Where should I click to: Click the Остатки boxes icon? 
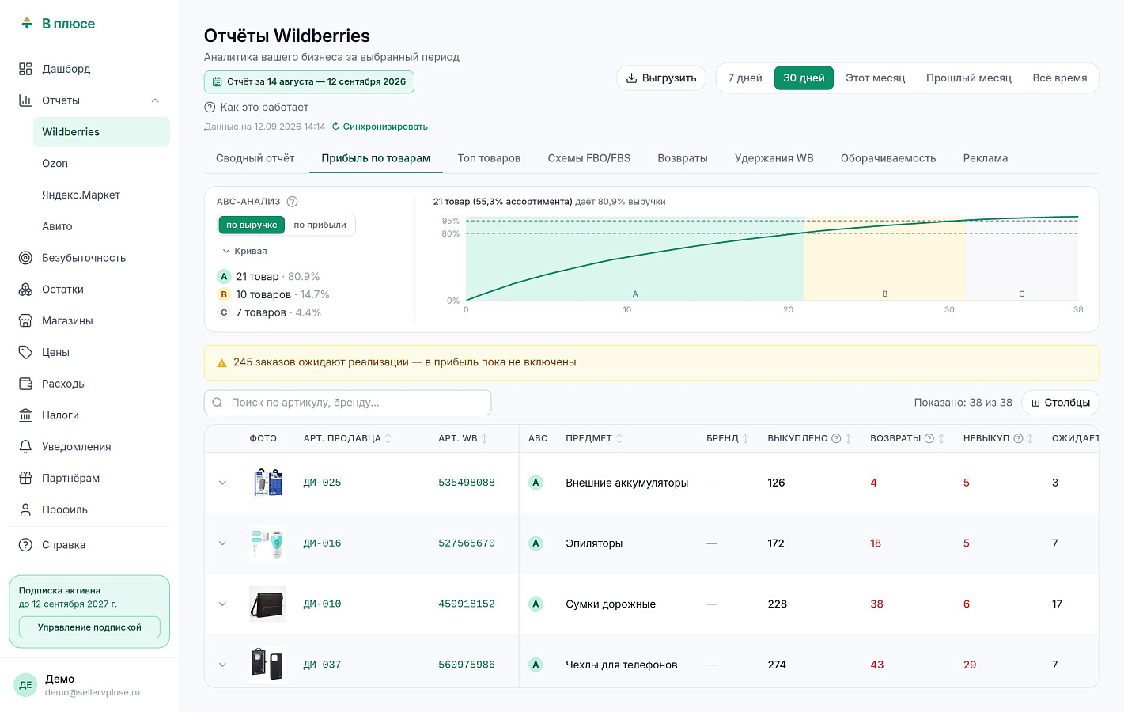click(x=25, y=290)
